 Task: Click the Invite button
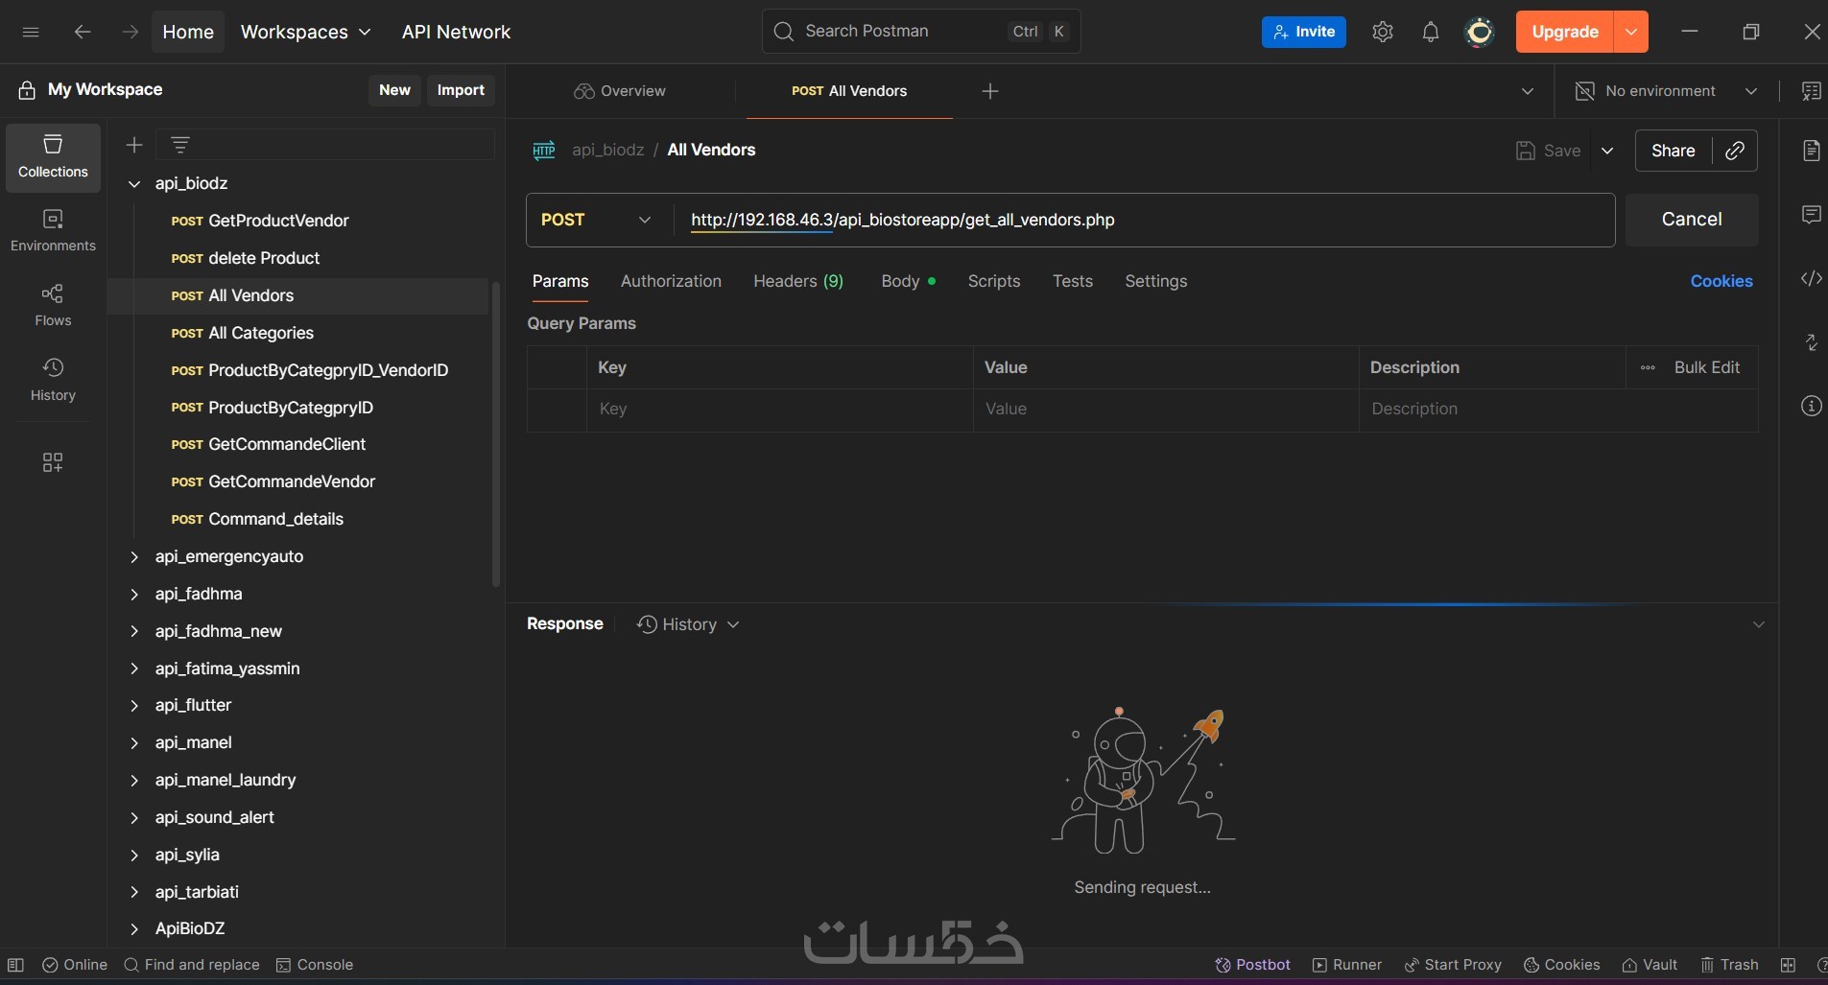tap(1304, 32)
